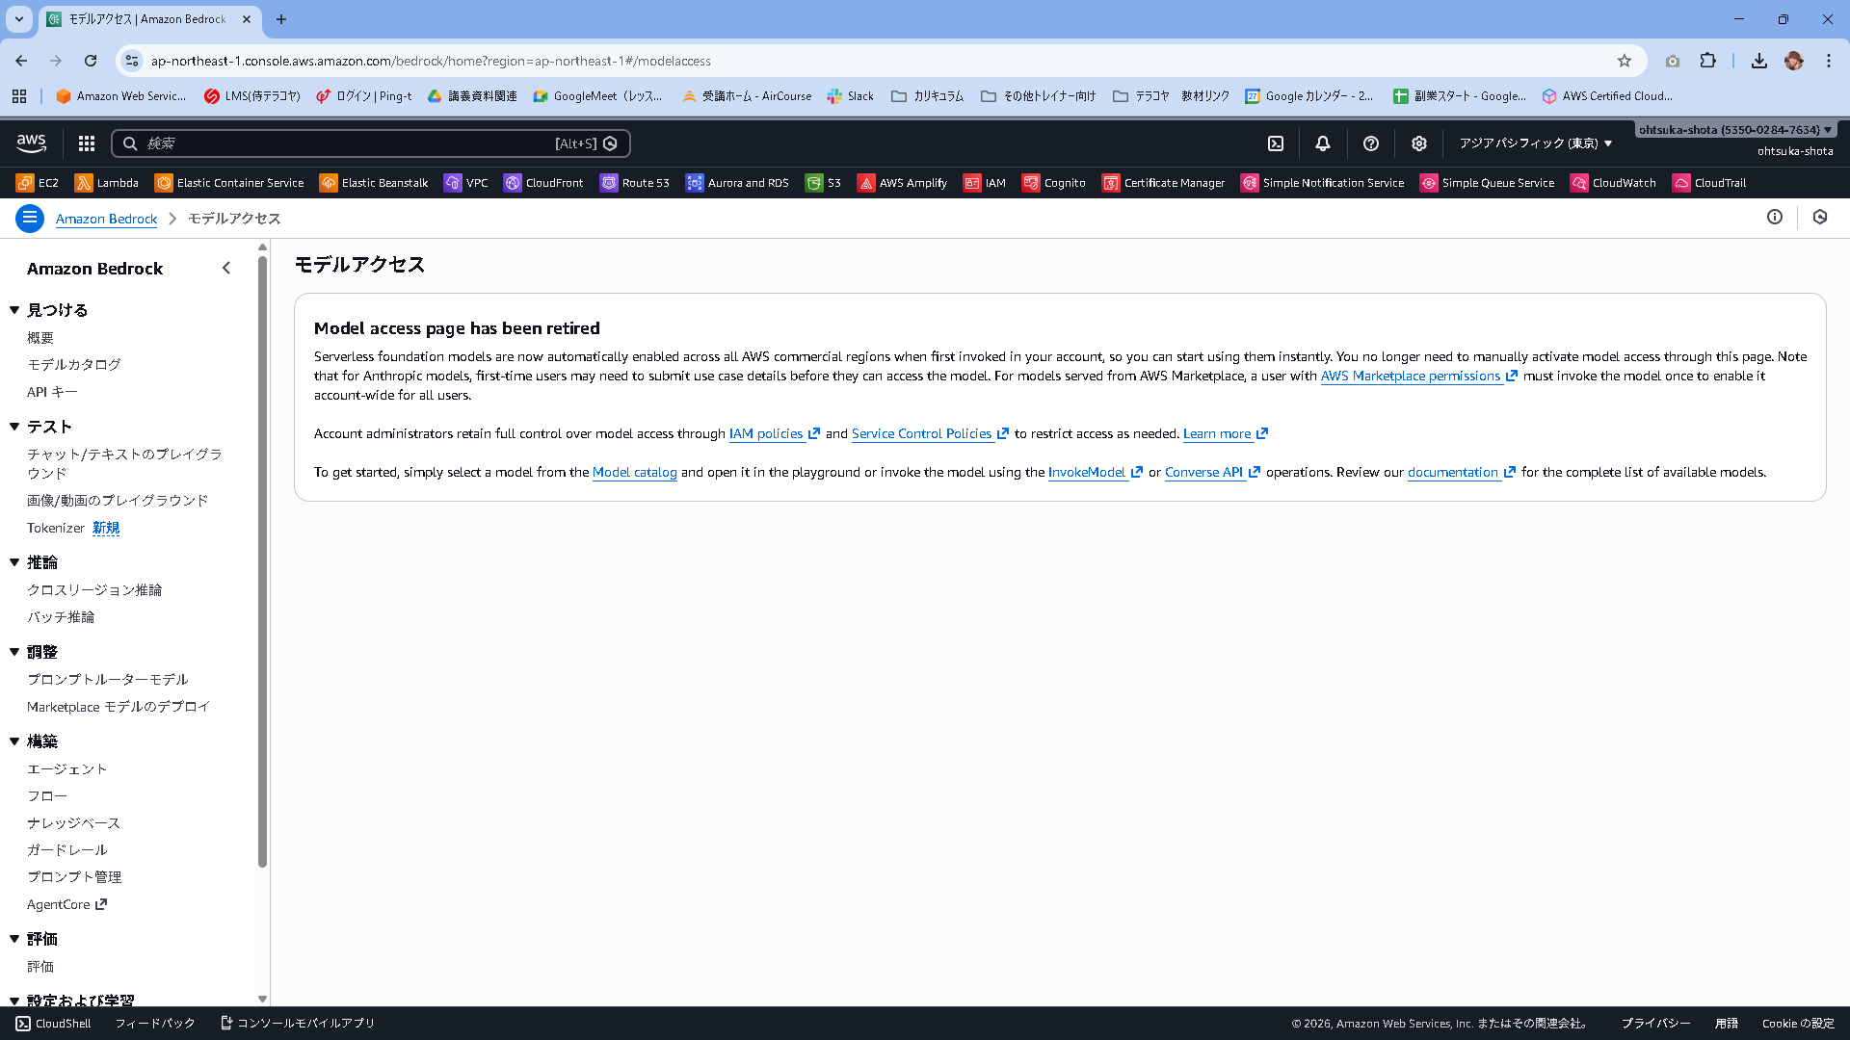Open AWS support help icon
Image resolution: width=1850 pixels, height=1040 pixels.
(1371, 143)
